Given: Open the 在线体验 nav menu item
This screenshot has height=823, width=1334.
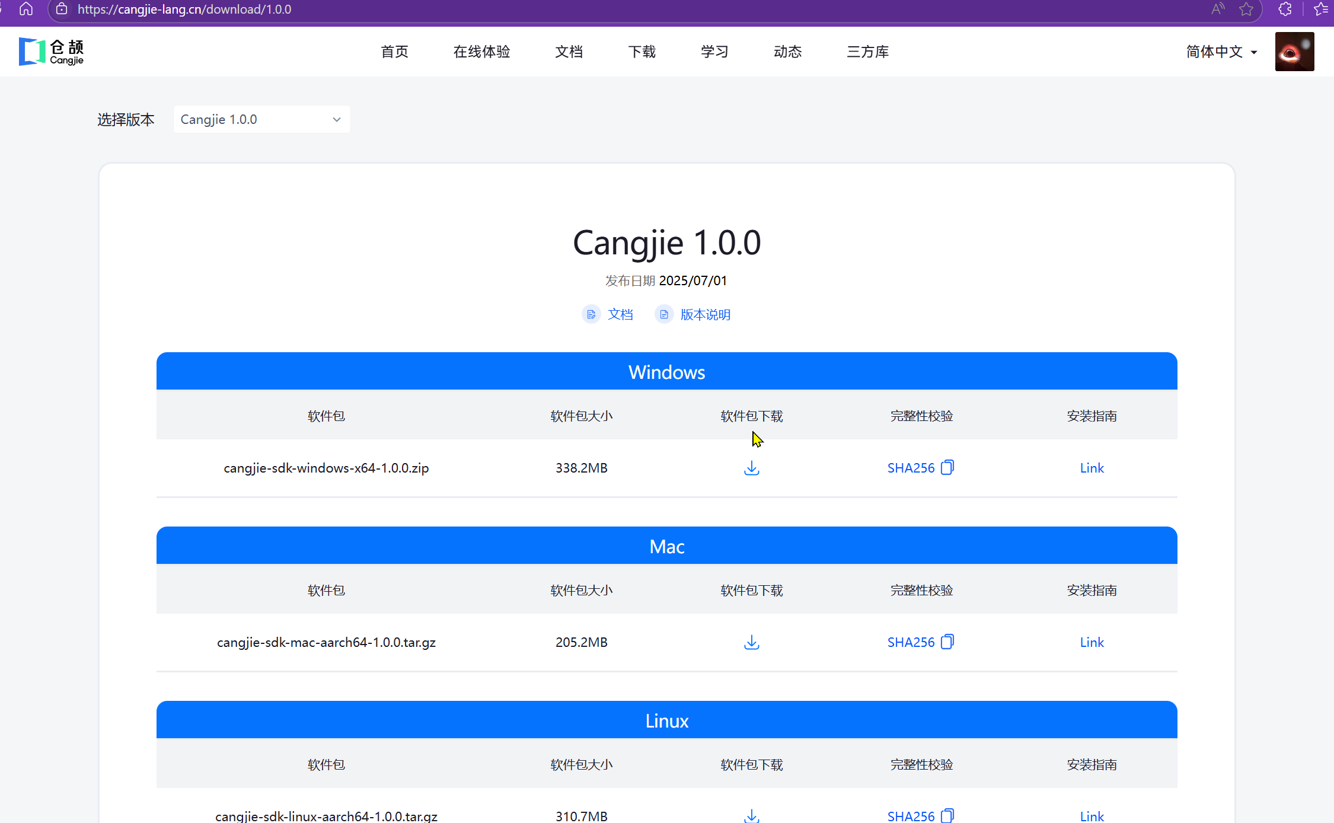Looking at the screenshot, I should (x=481, y=52).
